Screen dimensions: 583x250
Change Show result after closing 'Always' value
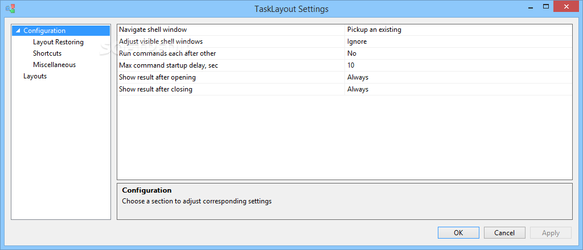(x=458, y=89)
